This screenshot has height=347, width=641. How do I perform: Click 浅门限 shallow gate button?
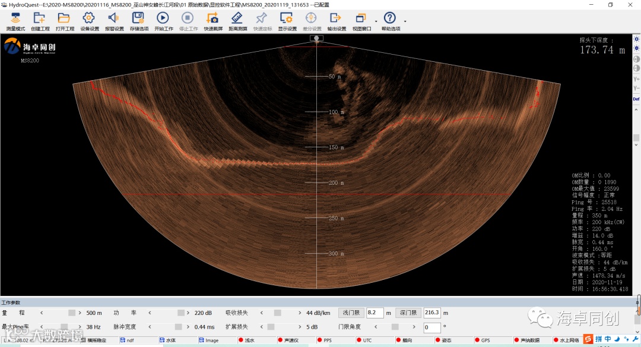click(351, 313)
